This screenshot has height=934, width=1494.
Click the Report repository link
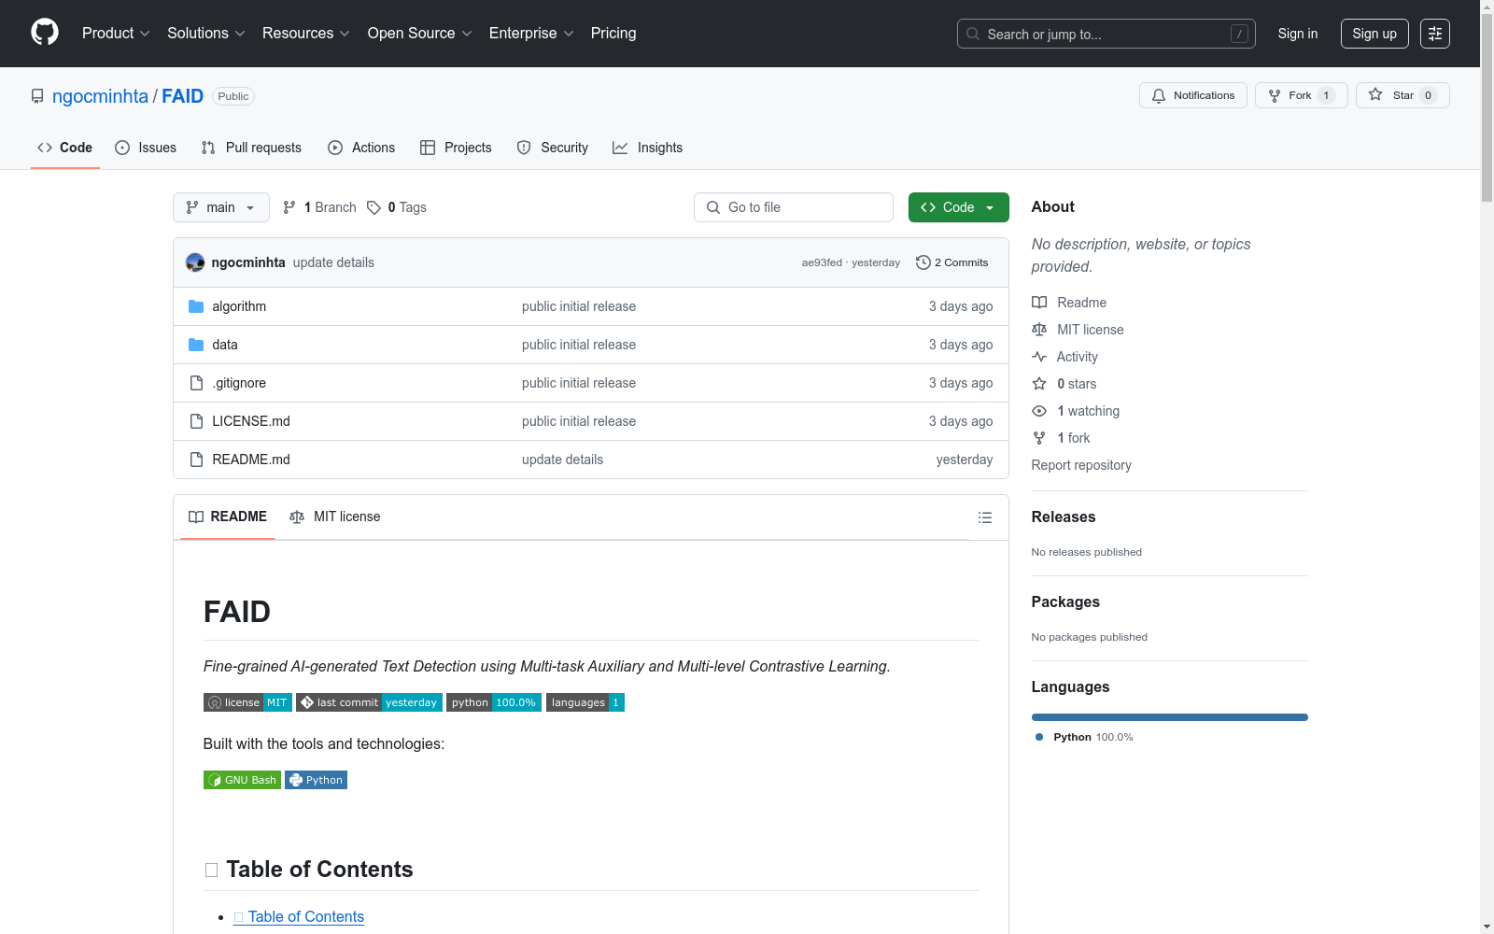point(1081,465)
